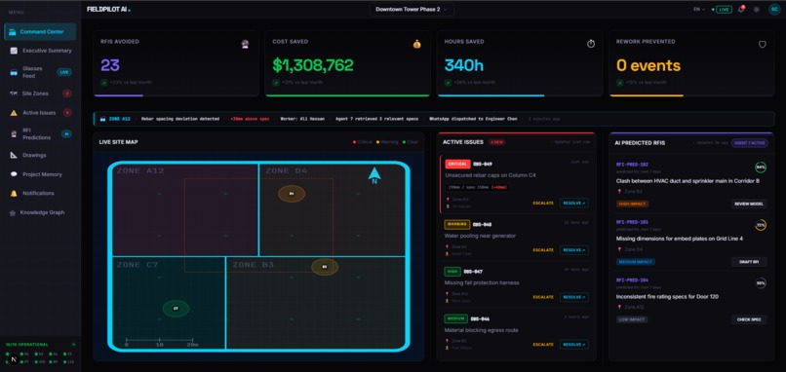Click the Notifications bell icon in sidebar
This screenshot has height=372, width=786.
point(14,193)
